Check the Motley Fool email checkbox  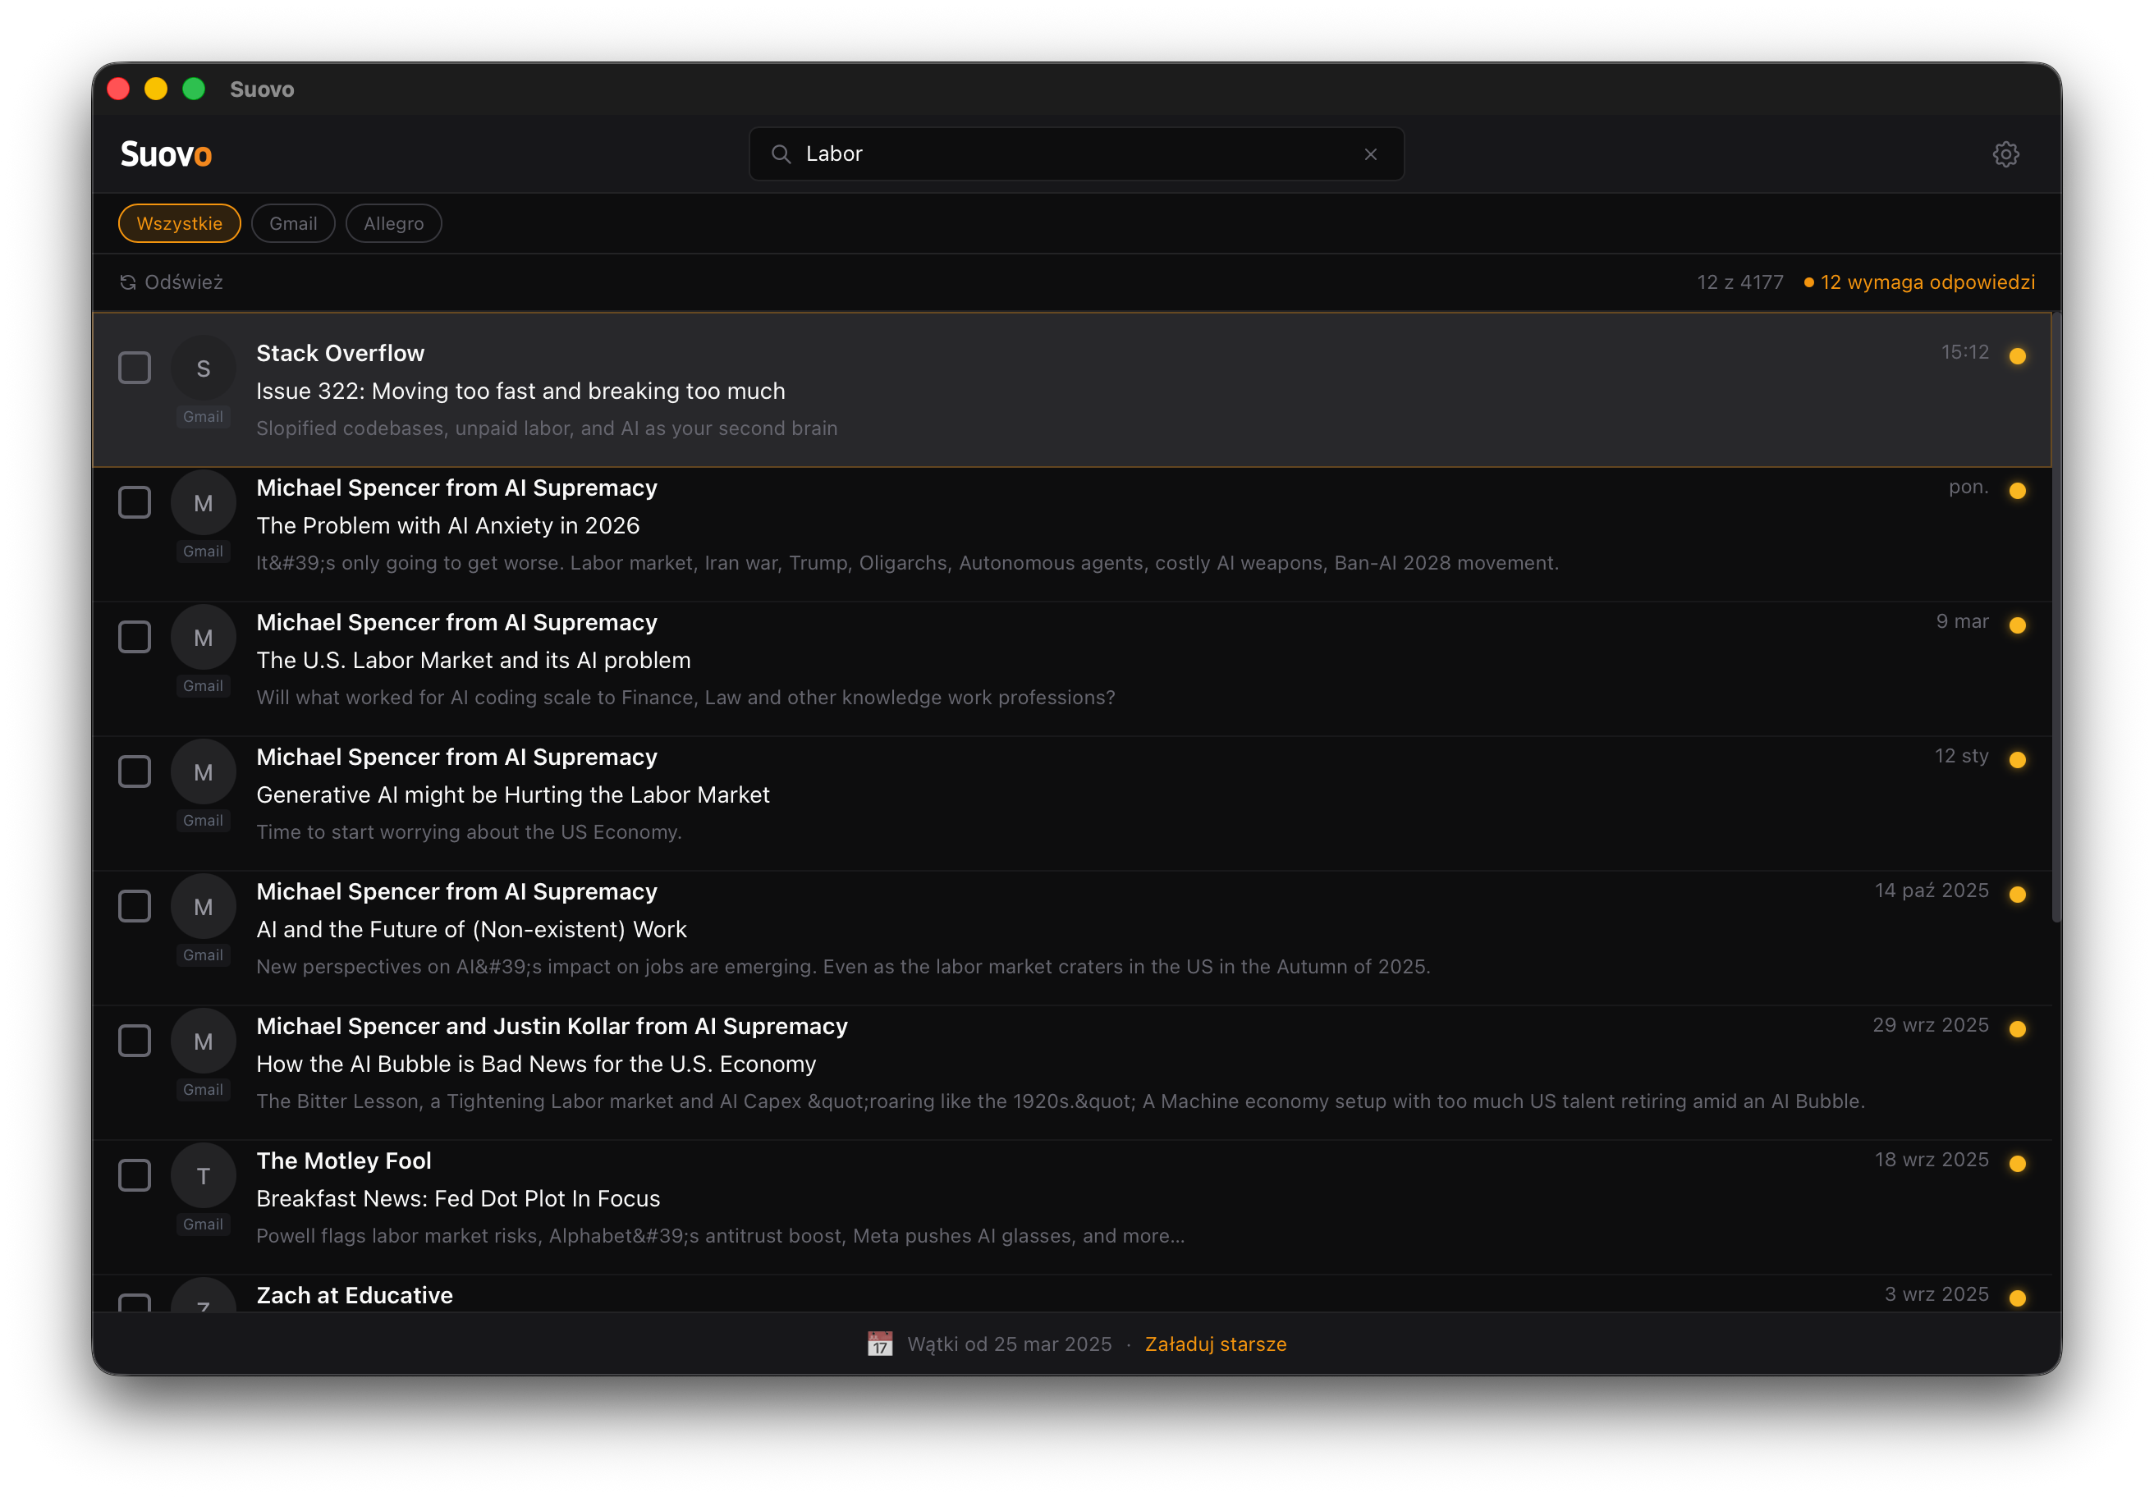pos(134,1174)
